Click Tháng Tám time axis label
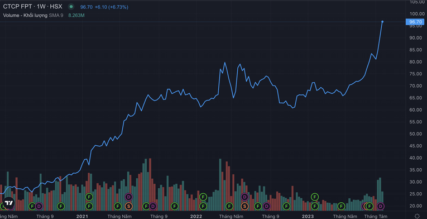 point(376,216)
